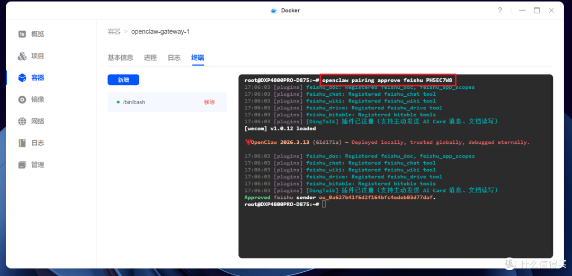
Task: Select the /bin/bash terminal session
Action: point(167,103)
